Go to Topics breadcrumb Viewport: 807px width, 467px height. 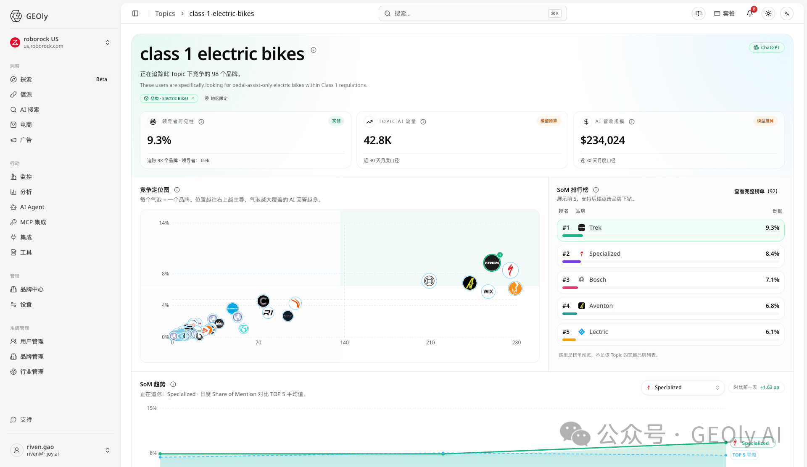point(165,13)
